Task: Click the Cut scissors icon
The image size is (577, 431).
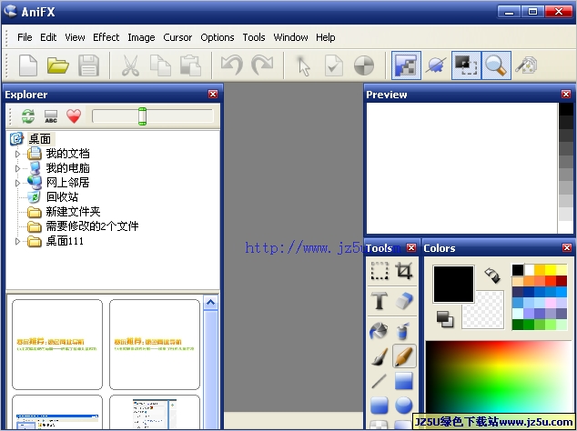Action: 130,65
